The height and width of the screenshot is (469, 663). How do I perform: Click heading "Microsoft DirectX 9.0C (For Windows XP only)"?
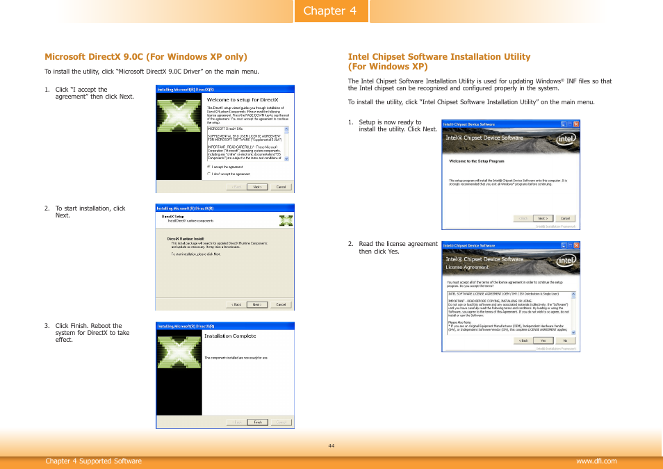pyautogui.click(x=146, y=57)
